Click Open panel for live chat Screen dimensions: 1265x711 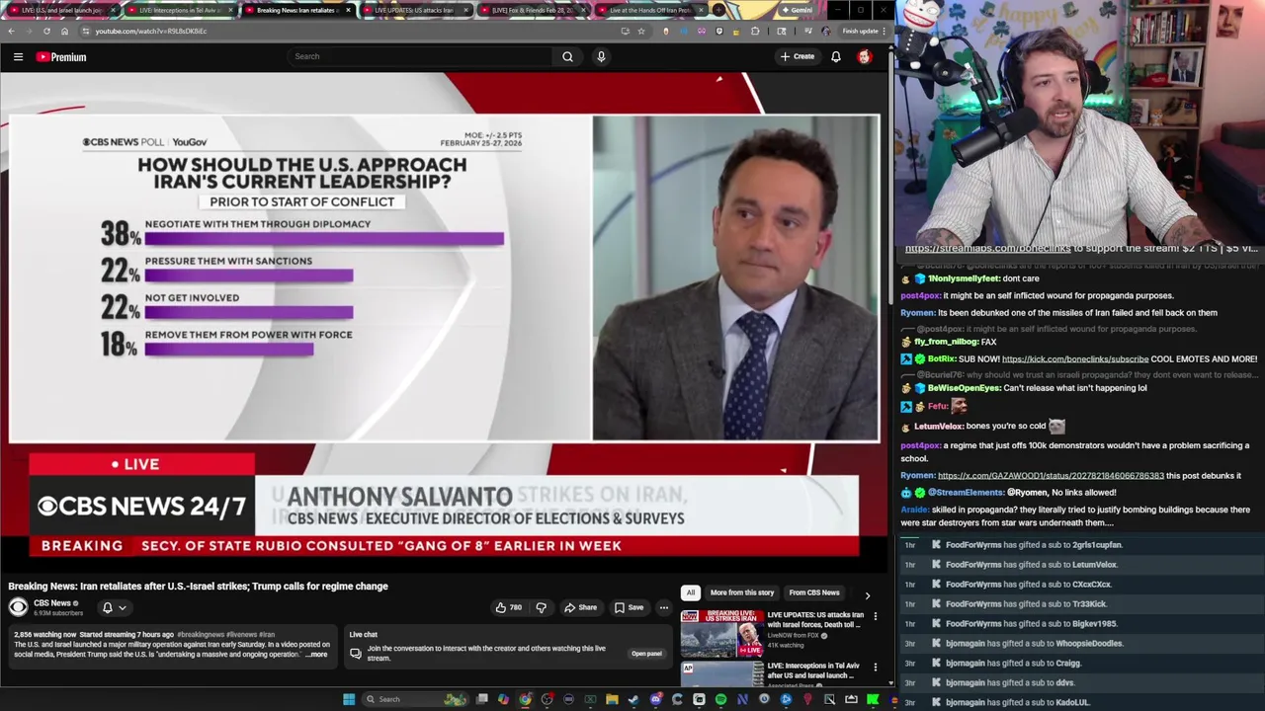coord(646,654)
